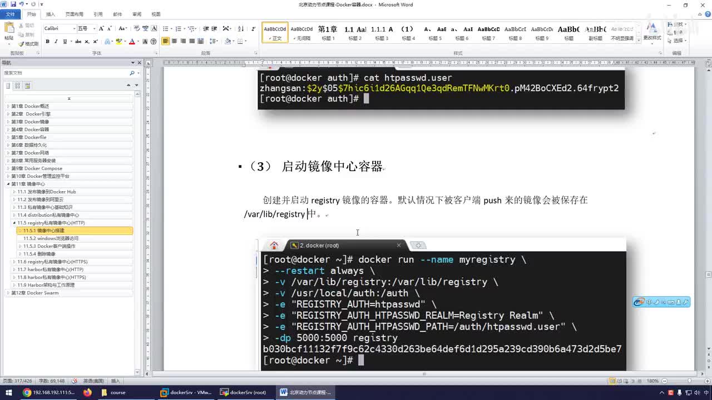Open dockerSrv VMware window from taskbar

pyautogui.click(x=186, y=393)
